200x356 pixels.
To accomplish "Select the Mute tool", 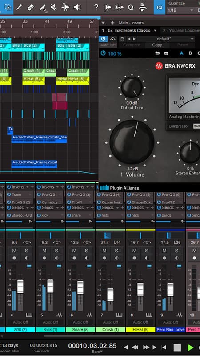I will (54, 7).
